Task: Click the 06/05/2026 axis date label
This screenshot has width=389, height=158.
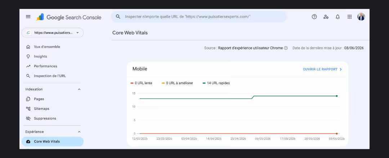Action: (263, 139)
